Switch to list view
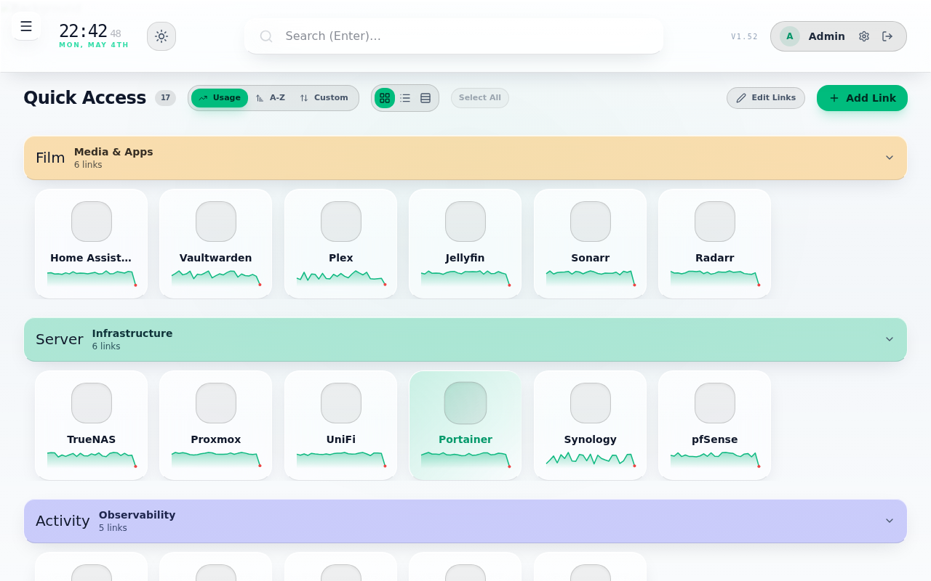The image size is (931, 581). (405, 98)
